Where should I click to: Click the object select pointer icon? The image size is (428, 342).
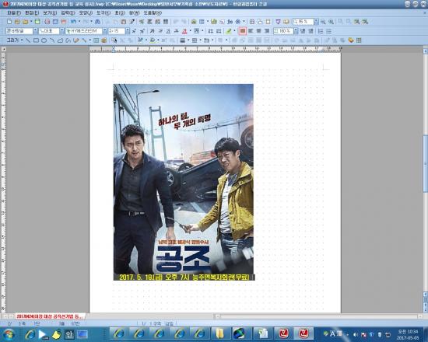pyautogui.click(x=114, y=40)
